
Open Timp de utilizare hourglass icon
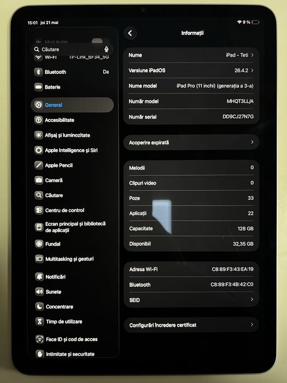pos(39,322)
